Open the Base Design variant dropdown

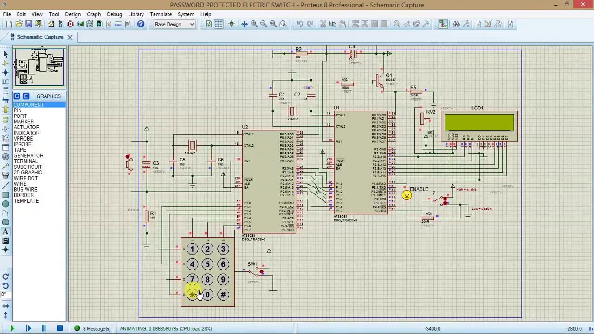174,24
